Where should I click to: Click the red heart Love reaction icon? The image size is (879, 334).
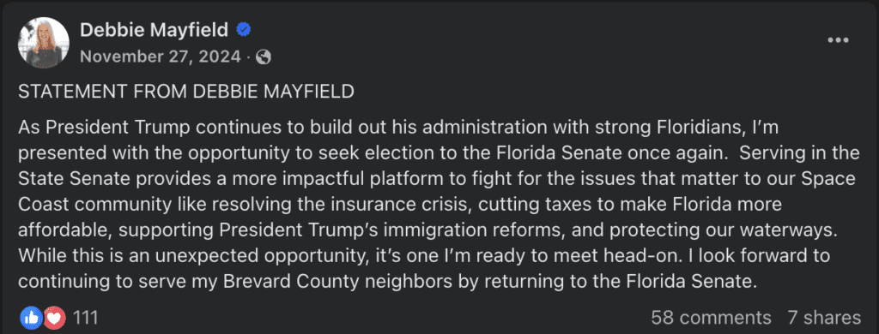54,319
